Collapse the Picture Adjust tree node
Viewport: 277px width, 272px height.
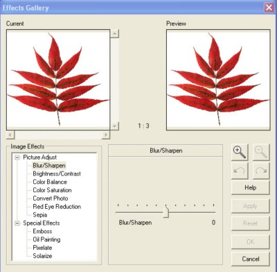(17, 158)
